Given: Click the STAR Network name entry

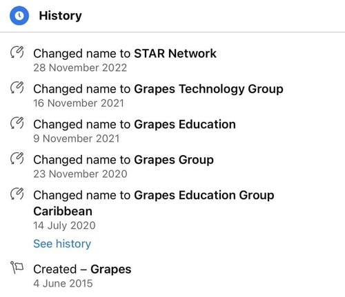Looking at the screenshot, I should (125, 54).
